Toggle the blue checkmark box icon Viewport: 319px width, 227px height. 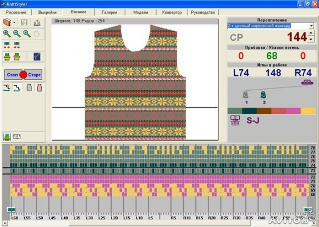pos(37,57)
